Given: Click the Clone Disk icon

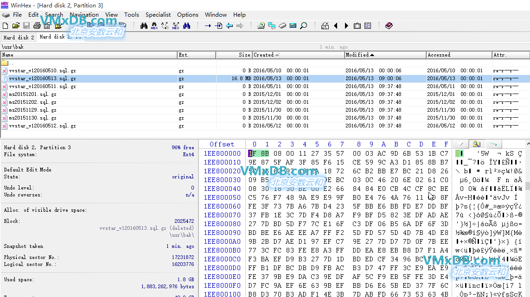Looking at the screenshot, I should (271, 25).
